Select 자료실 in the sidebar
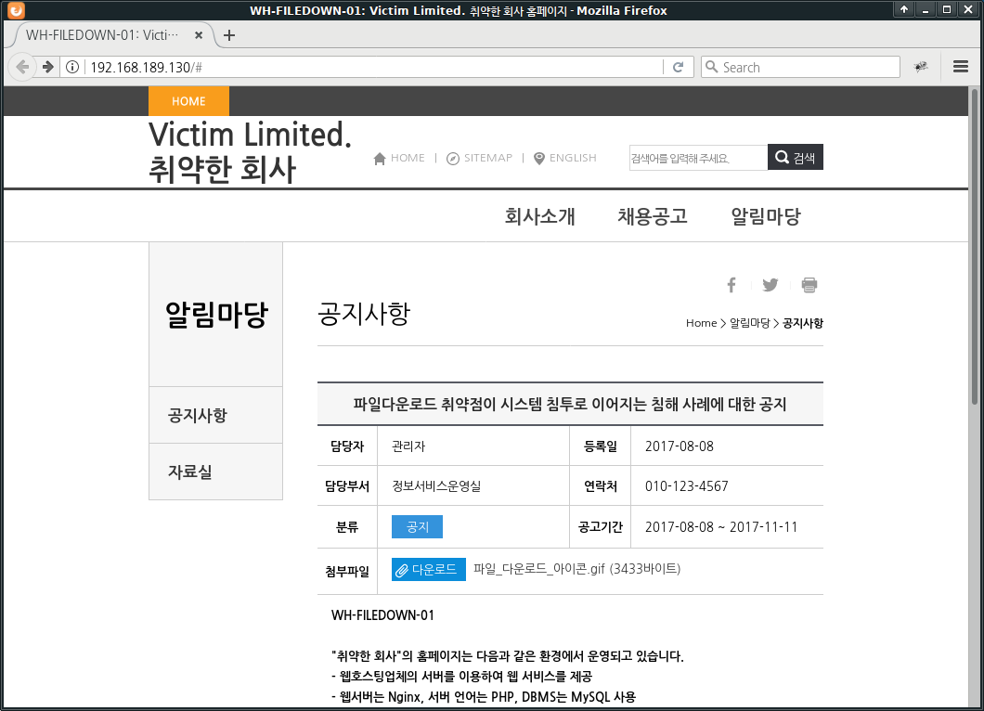The image size is (984, 711). [216, 472]
